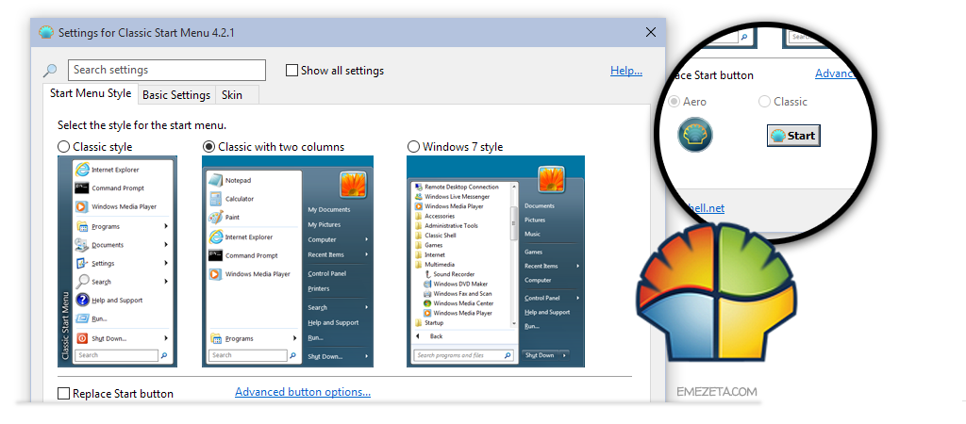Click the Classic Start button image
Viewport: 966px width, 424px height.
click(x=793, y=136)
